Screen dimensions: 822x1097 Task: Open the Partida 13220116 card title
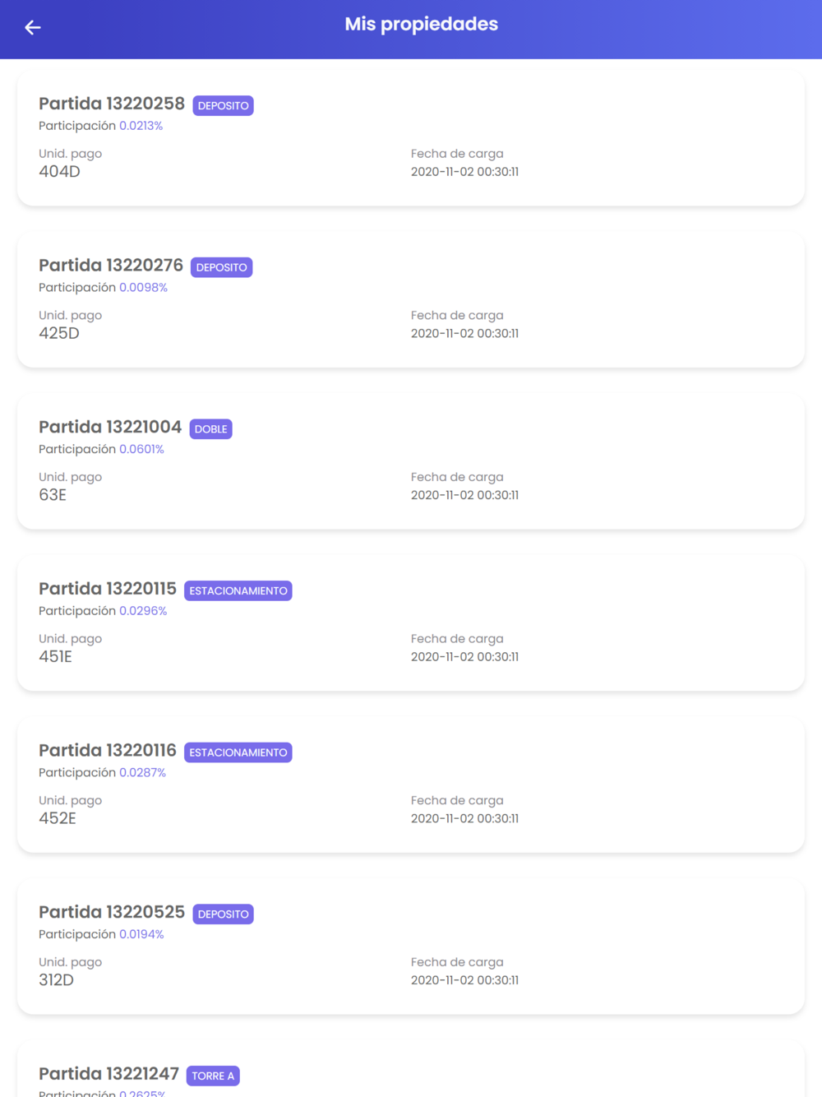[x=108, y=750]
